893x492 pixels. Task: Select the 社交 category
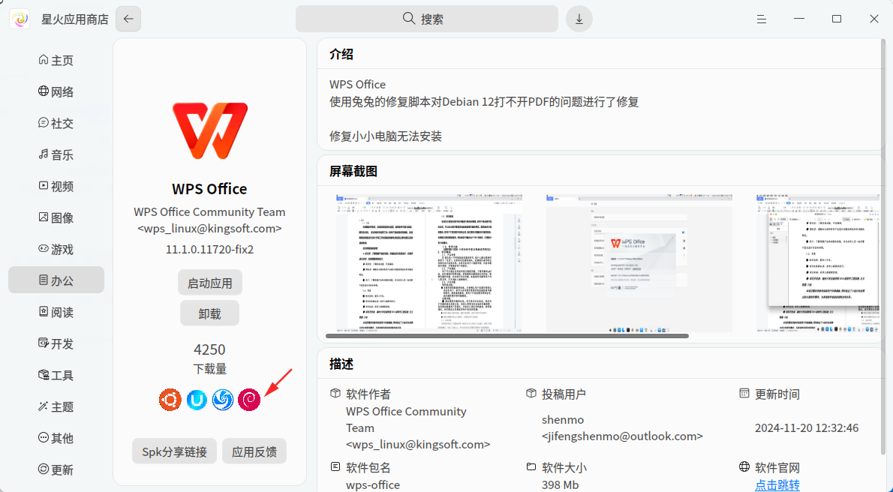pyautogui.click(x=56, y=123)
